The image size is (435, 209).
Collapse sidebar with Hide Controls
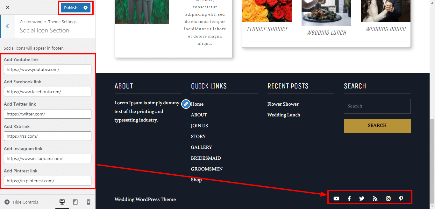pyautogui.click(x=21, y=202)
